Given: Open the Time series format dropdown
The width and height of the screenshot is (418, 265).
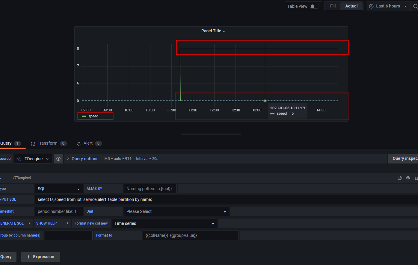Looking at the screenshot, I should (x=164, y=223).
